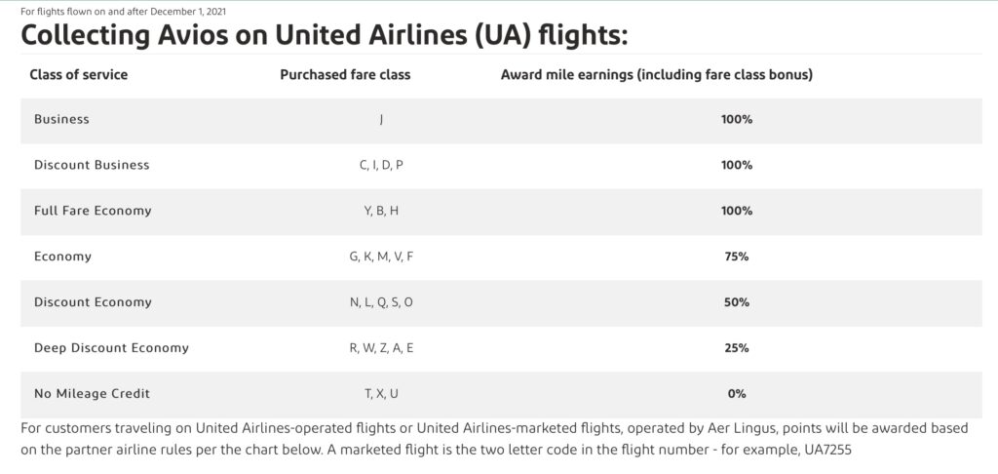Click the 75% earnings value
The height and width of the screenshot is (474, 998).
tap(737, 257)
